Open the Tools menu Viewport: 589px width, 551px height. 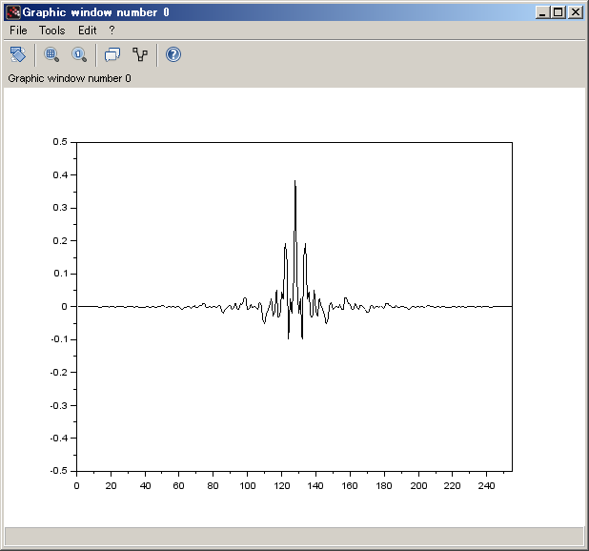pos(51,31)
